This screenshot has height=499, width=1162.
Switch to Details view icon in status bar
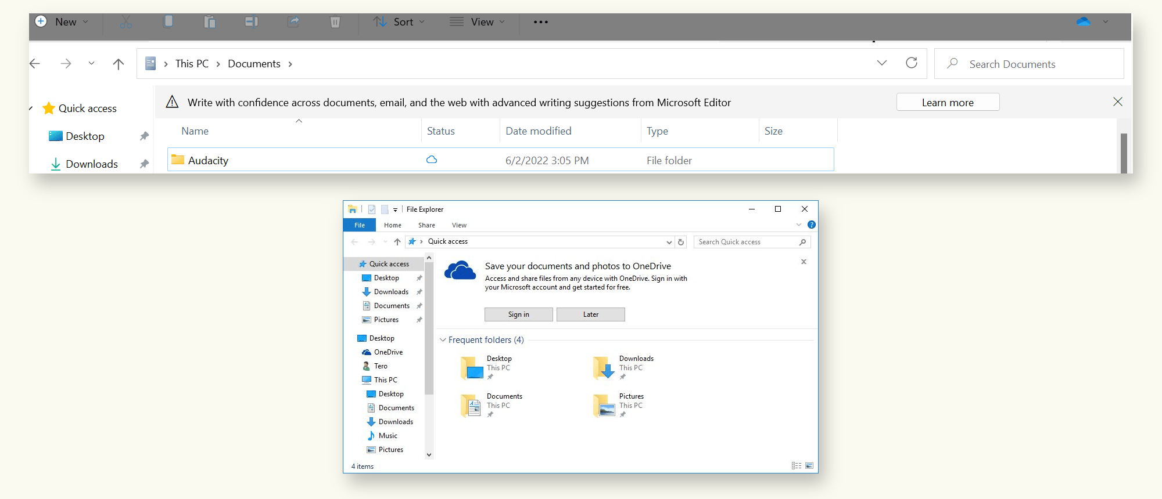coord(797,466)
